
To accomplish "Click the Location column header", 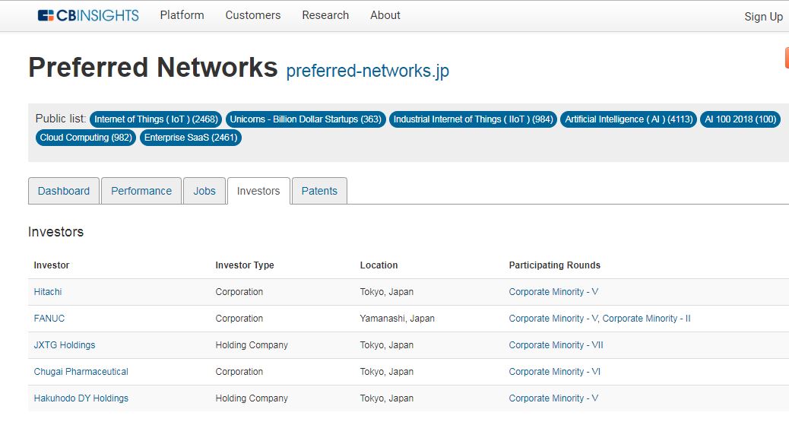I will pos(379,265).
